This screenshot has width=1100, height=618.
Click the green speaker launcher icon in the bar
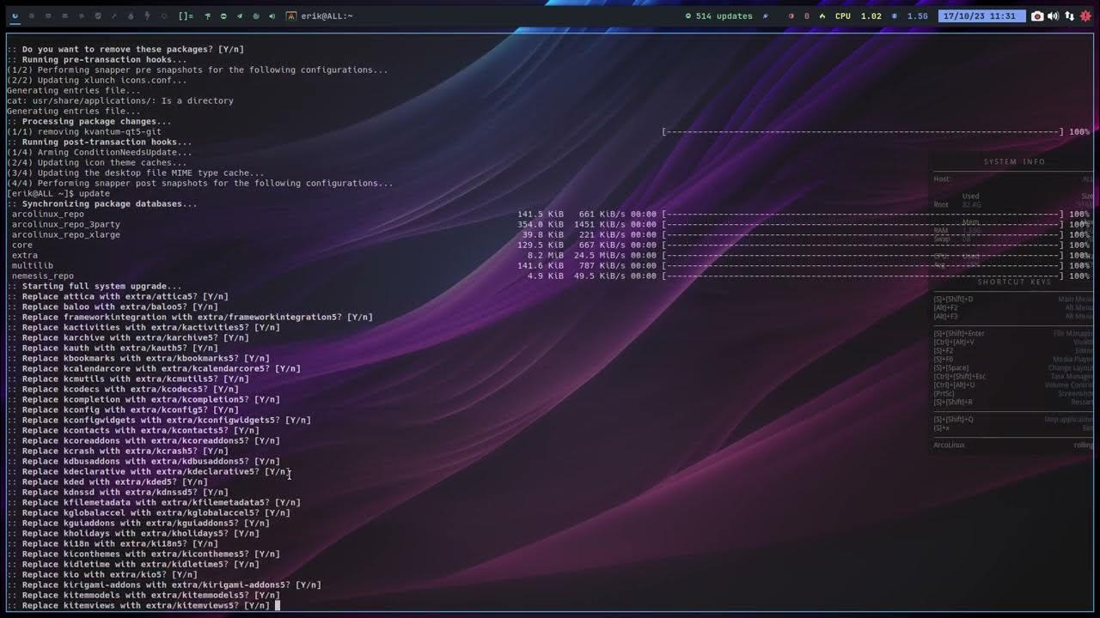click(272, 15)
